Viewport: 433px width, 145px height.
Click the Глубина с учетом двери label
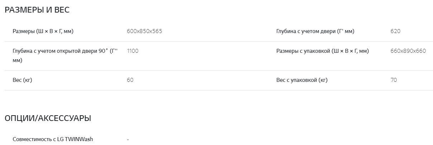pos(315,31)
